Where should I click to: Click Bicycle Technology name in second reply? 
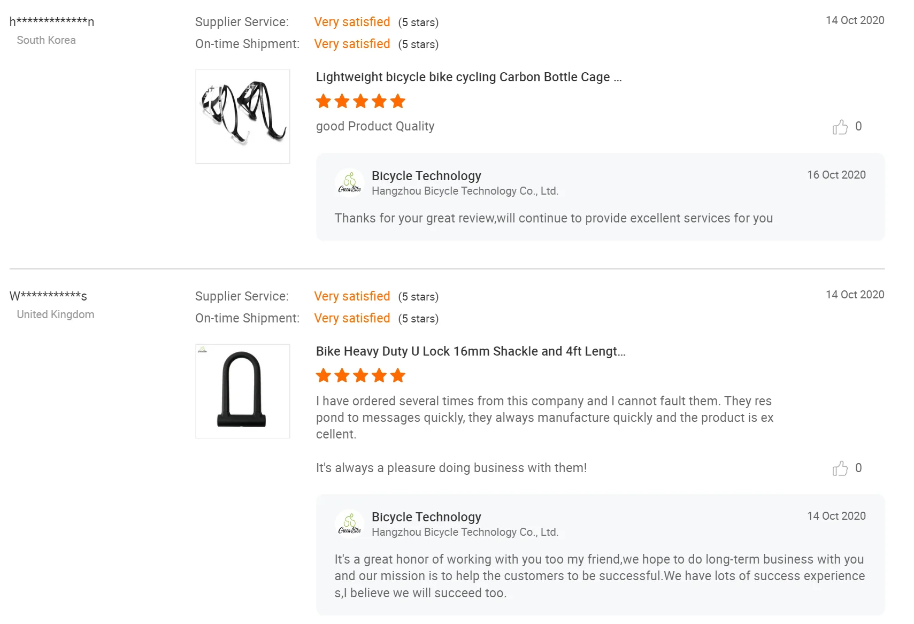426,517
